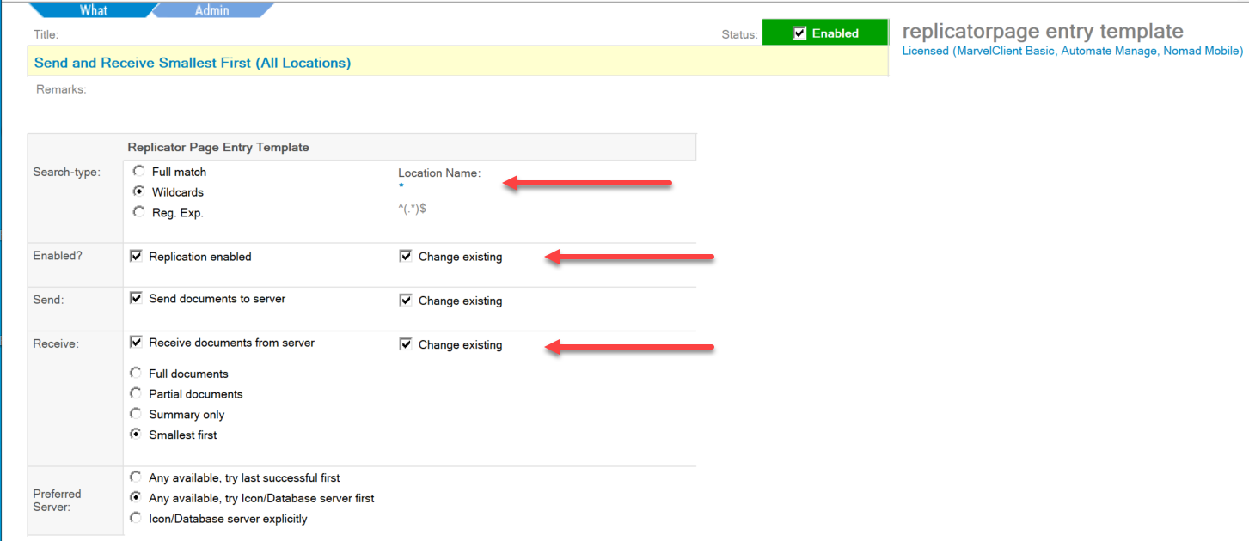This screenshot has height=541, width=1249.
Task: Select Full documents receive option
Action: 136,374
